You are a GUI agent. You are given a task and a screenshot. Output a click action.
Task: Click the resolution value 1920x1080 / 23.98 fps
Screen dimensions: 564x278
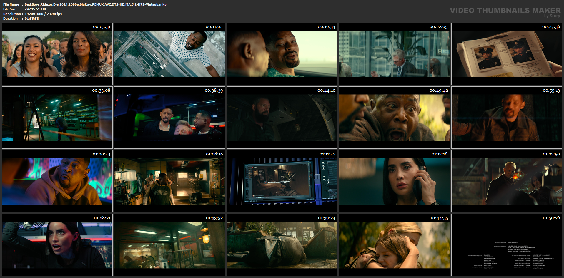(43, 14)
